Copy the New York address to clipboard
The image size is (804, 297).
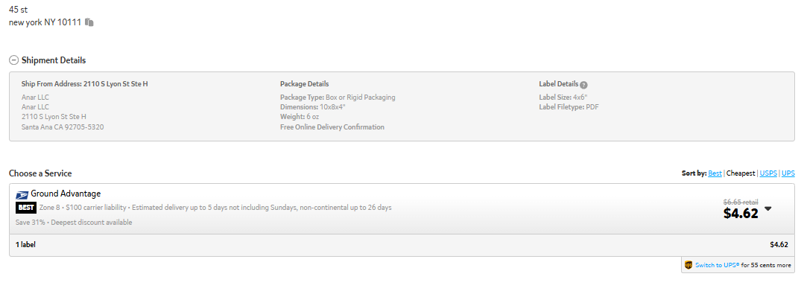[89, 22]
